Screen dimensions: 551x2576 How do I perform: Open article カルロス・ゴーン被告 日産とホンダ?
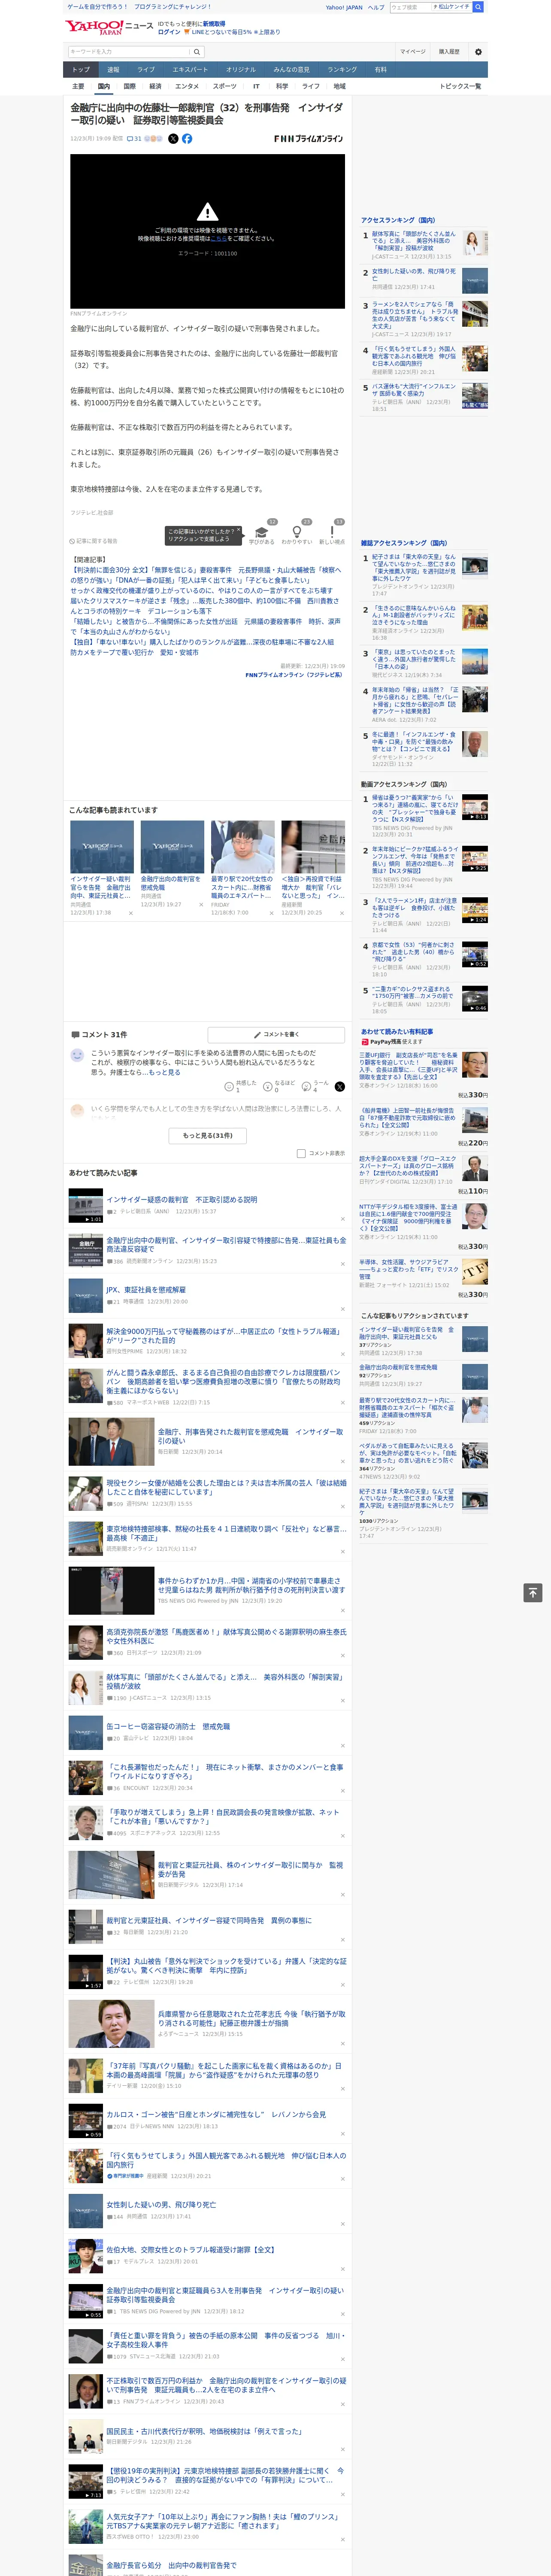click(x=216, y=2115)
